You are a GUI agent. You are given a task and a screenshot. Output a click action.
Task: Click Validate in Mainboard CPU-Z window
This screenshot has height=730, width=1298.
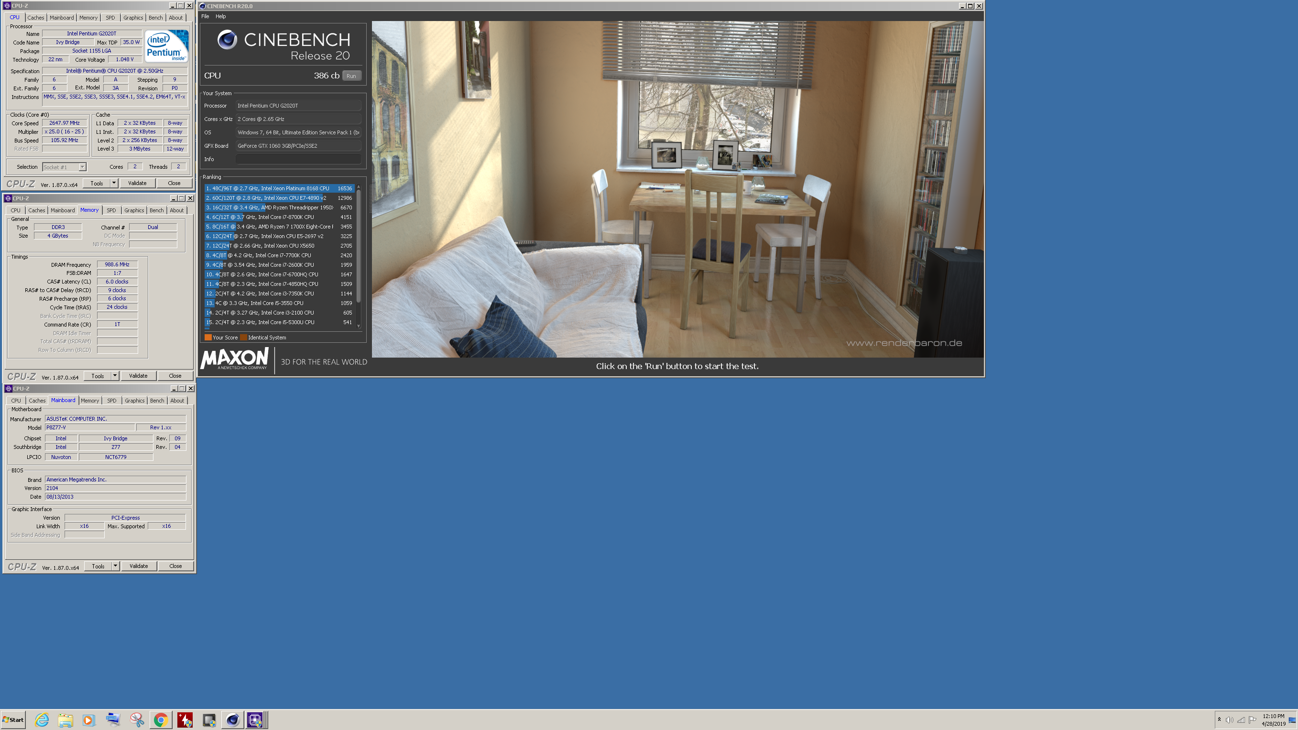tap(139, 566)
